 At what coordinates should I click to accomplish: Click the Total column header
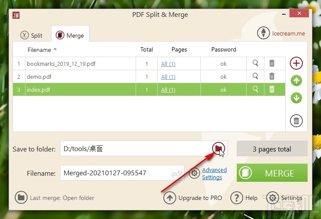[x=146, y=49]
